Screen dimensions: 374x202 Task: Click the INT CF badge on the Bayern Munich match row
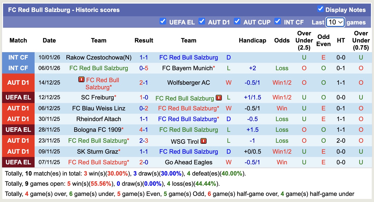18,68
